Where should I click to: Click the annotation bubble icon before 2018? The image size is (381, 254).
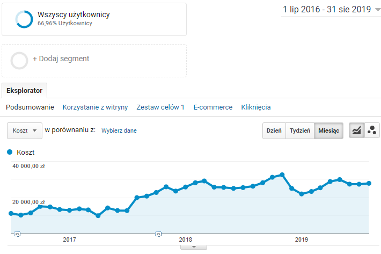pos(158,234)
